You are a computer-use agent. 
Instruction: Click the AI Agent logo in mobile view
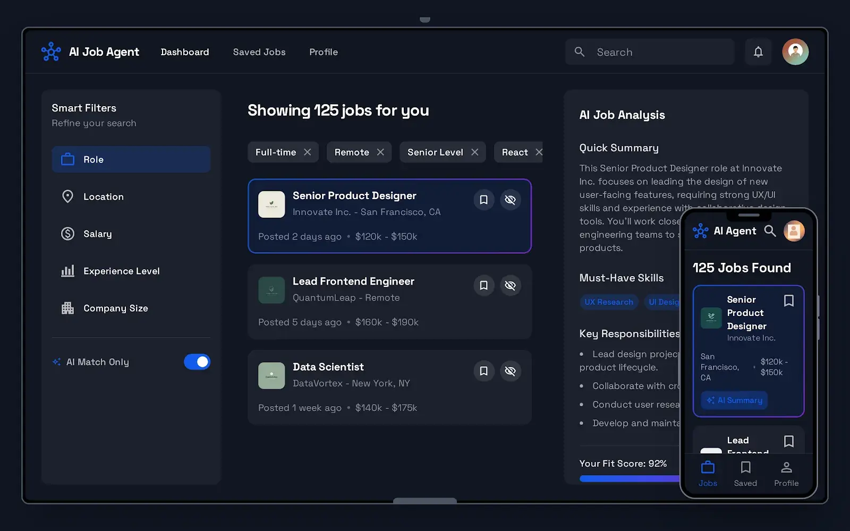click(701, 230)
